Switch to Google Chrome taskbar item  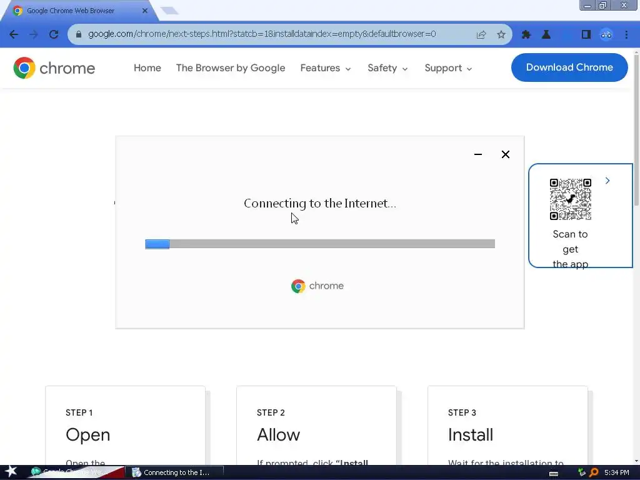point(76,472)
